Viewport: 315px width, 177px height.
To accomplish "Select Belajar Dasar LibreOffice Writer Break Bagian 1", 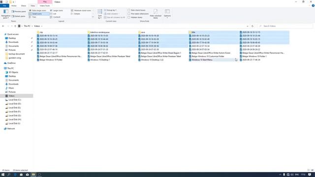I will click(159, 53).
